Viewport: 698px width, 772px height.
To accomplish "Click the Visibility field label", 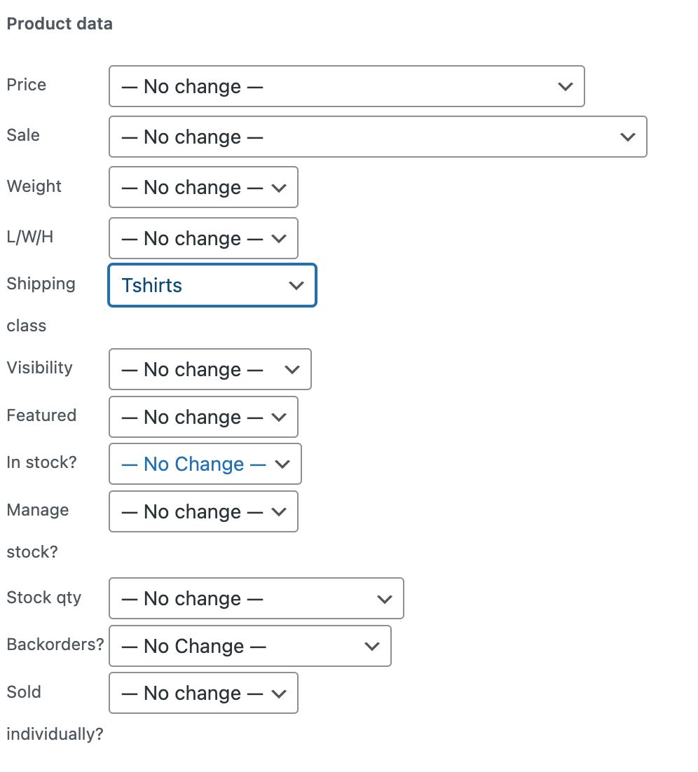I will [39, 368].
